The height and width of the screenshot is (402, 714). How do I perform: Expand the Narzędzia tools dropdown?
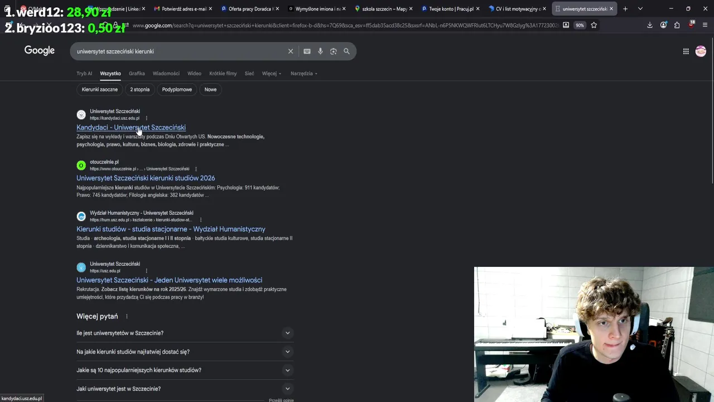click(x=304, y=74)
